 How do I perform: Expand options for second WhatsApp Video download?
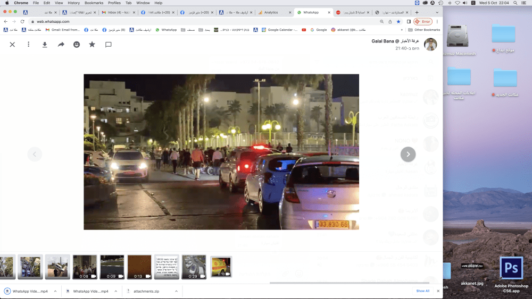pos(115,291)
